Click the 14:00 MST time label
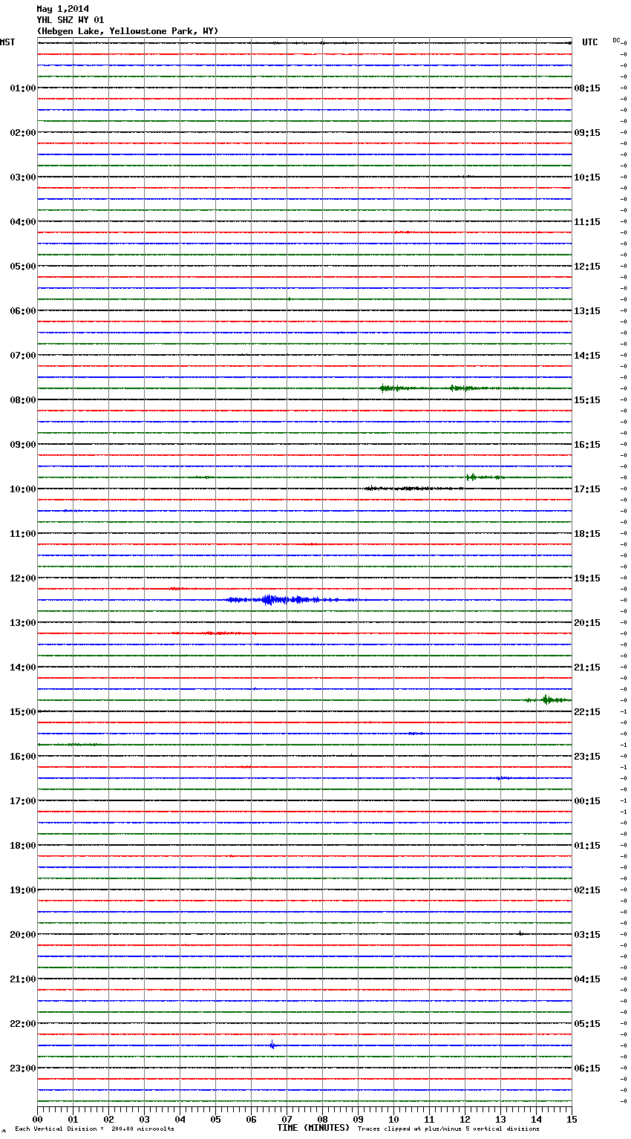Screen dimensions: 631x1139 click(x=23, y=668)
